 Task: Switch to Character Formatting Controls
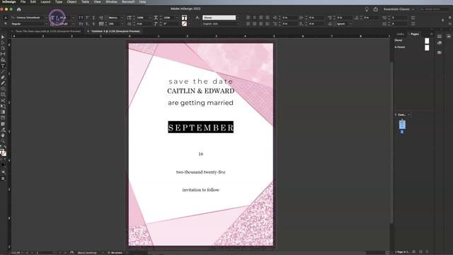[x=6, y=18]
